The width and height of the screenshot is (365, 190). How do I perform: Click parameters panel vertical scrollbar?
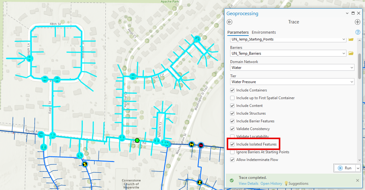coord(360,66)
